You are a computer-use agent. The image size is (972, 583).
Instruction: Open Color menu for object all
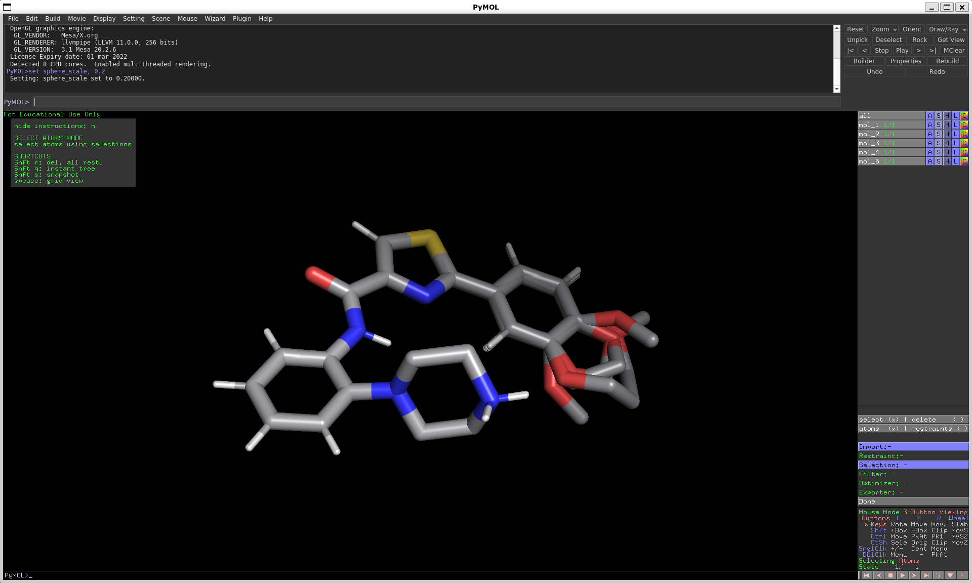[x=964, y=116]
